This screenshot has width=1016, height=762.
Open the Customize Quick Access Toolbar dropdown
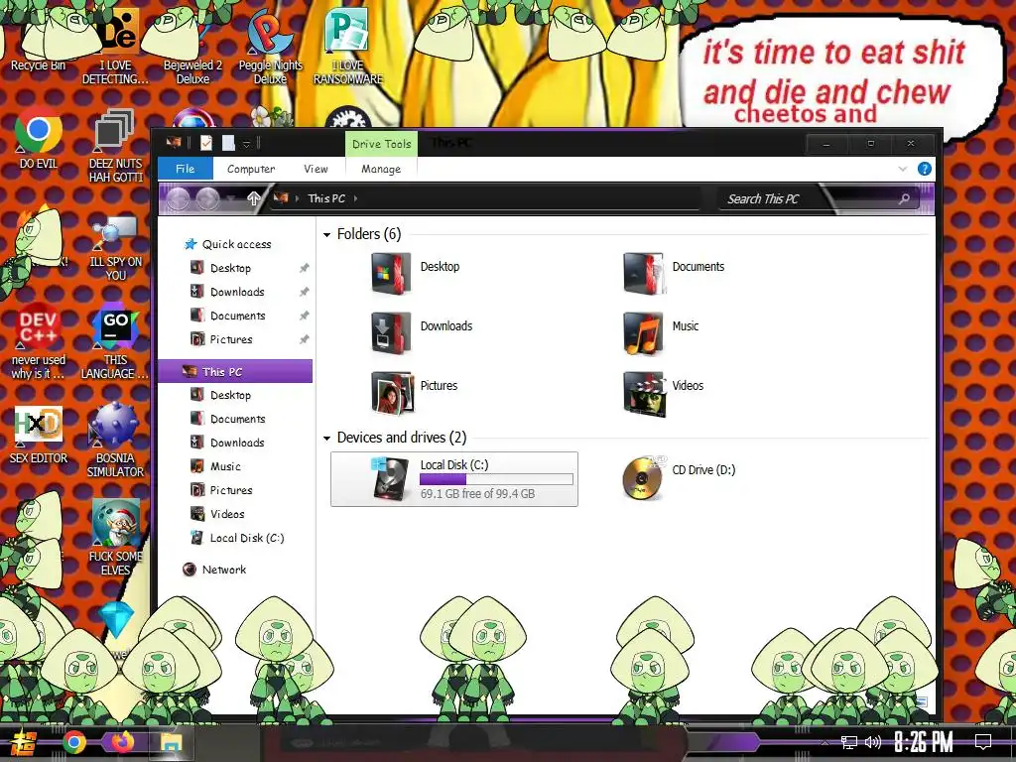point(246,144)
